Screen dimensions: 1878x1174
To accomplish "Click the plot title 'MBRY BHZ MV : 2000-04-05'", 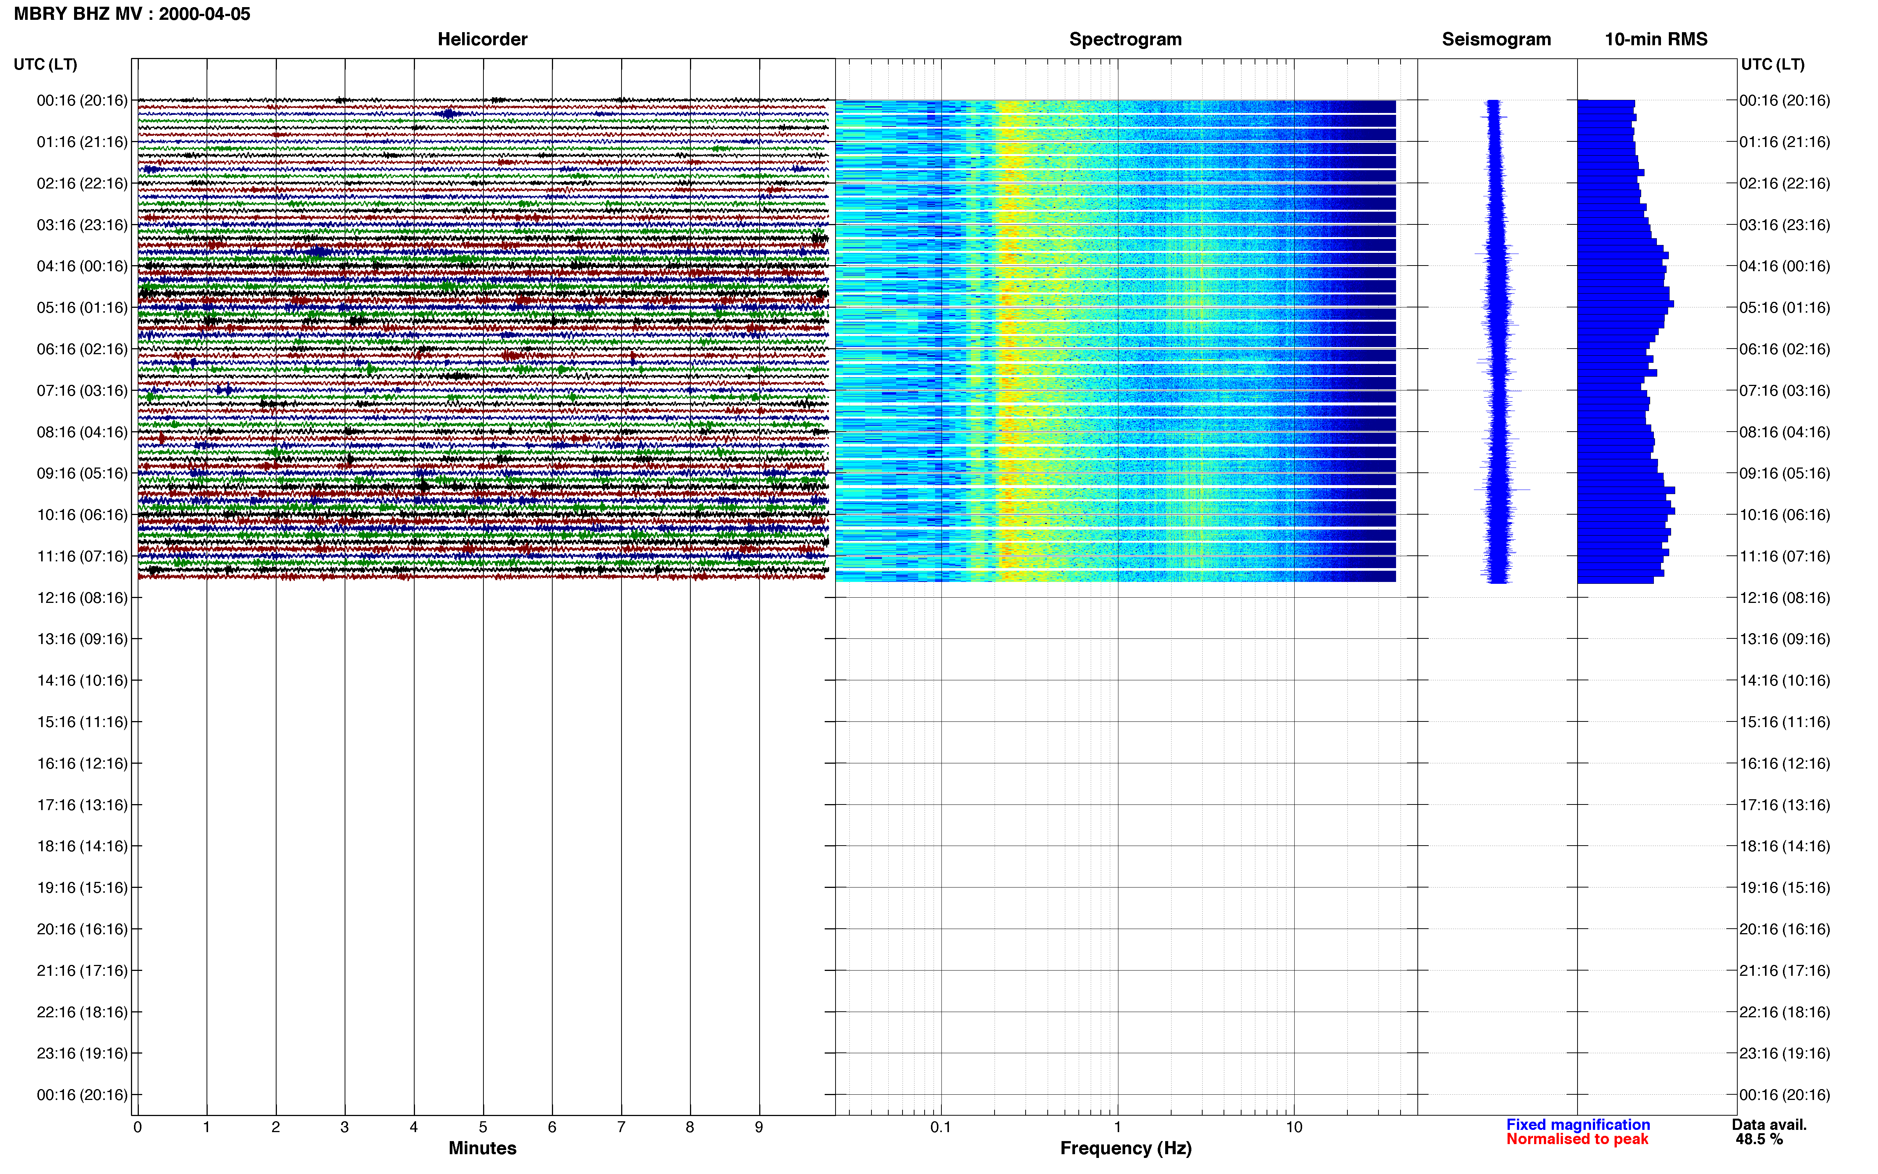I will 132,14.
